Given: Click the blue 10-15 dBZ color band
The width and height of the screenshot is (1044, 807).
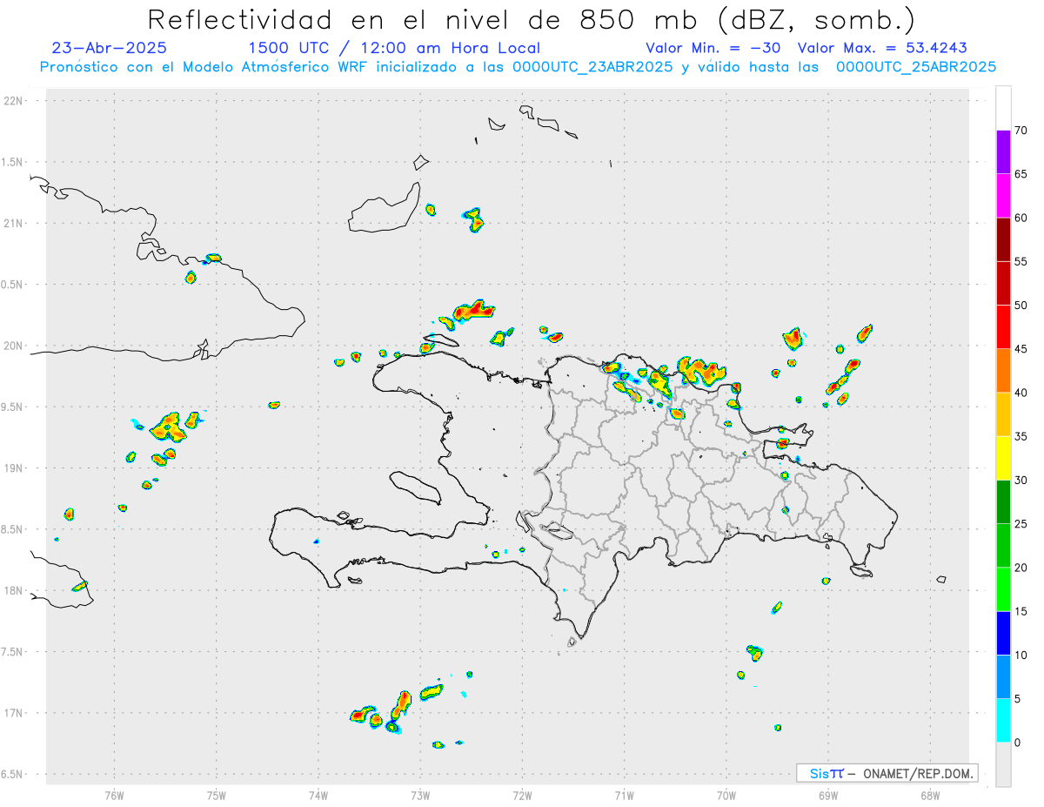Looking at the screenshot, I should (1003, 633).
